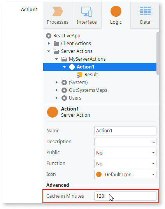
Task: Click the Server Action subtitle text
Action: point(75,115)
